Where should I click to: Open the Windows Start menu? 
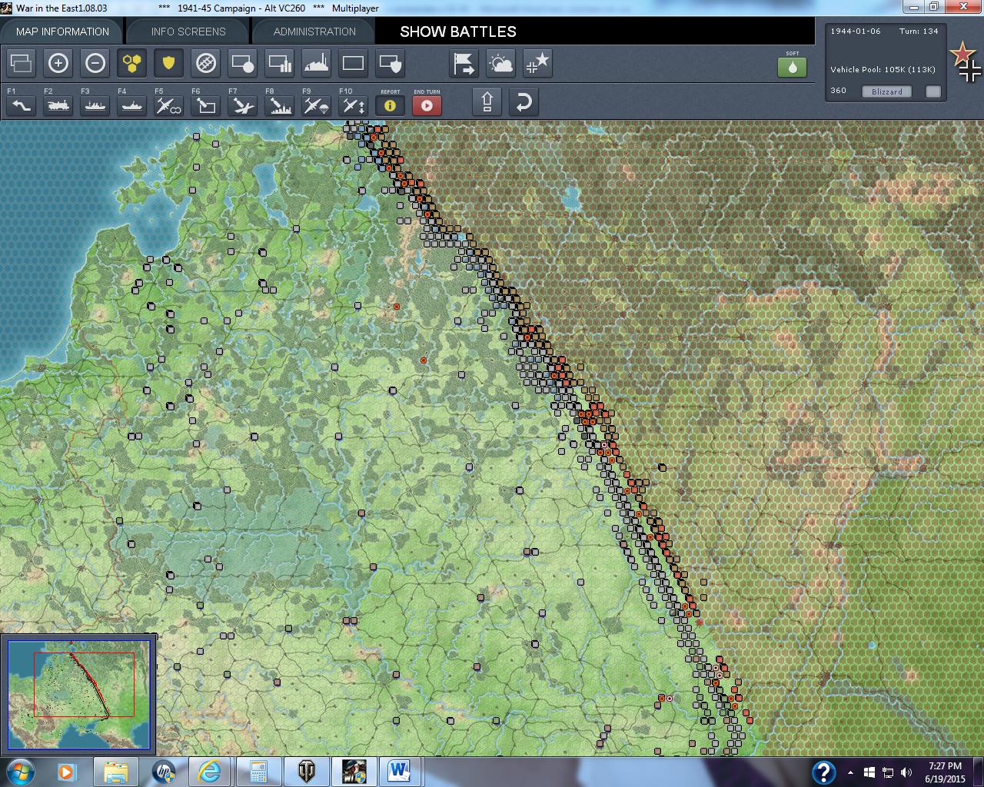pos(19,771)
